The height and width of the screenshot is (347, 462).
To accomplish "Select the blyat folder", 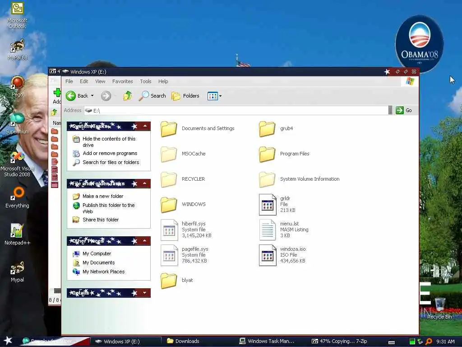I will pos(177,280).
